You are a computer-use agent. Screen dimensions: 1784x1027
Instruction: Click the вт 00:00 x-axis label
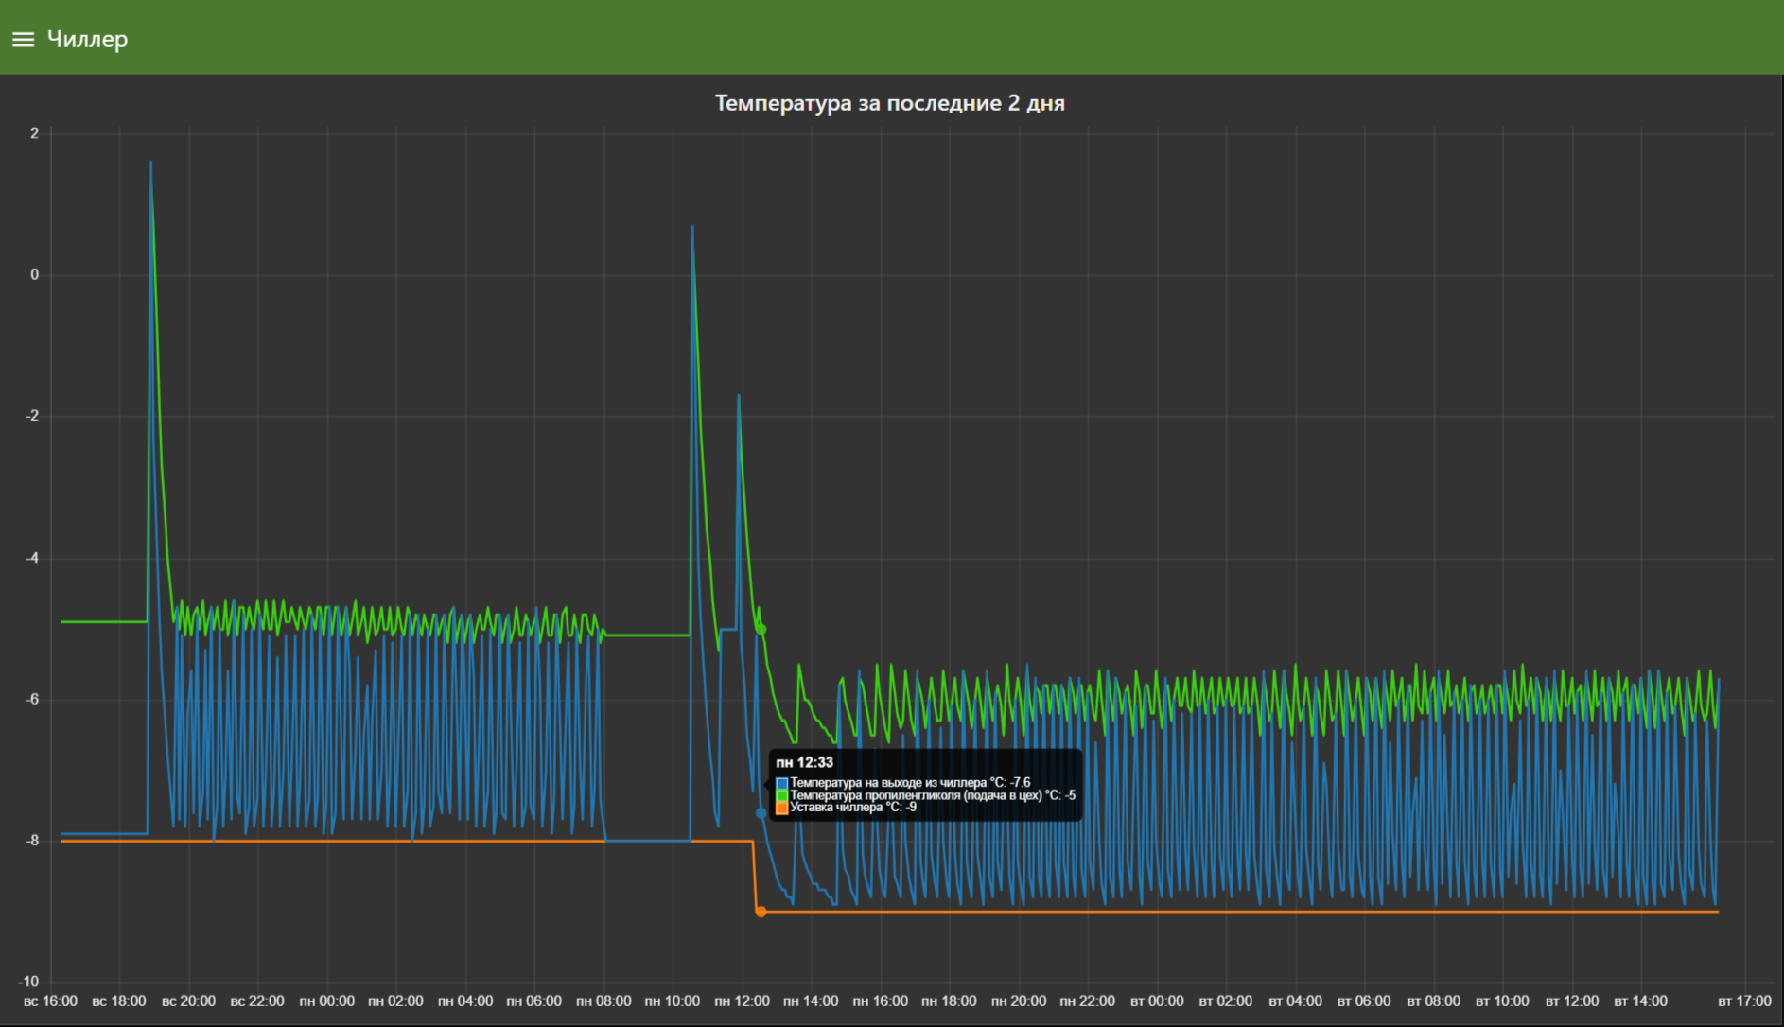[1157, 1001]
